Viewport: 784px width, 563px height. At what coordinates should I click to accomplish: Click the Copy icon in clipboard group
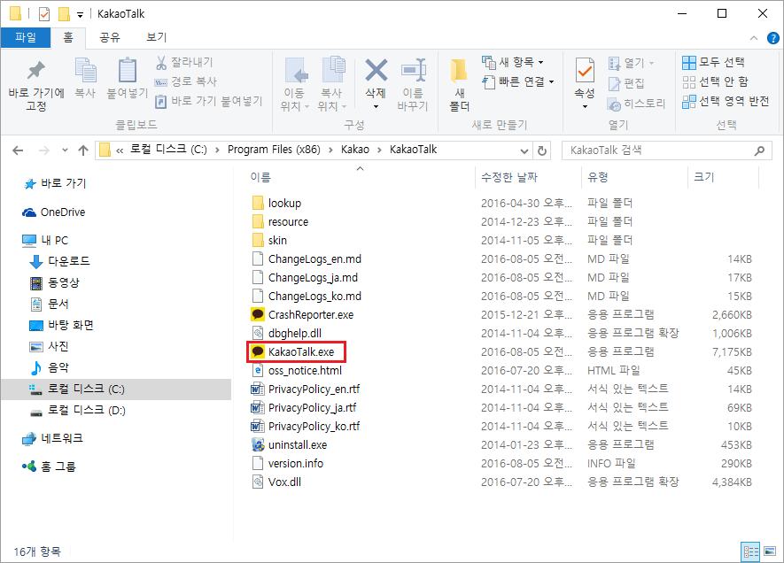pyautogui.click(x=86, y=70)
